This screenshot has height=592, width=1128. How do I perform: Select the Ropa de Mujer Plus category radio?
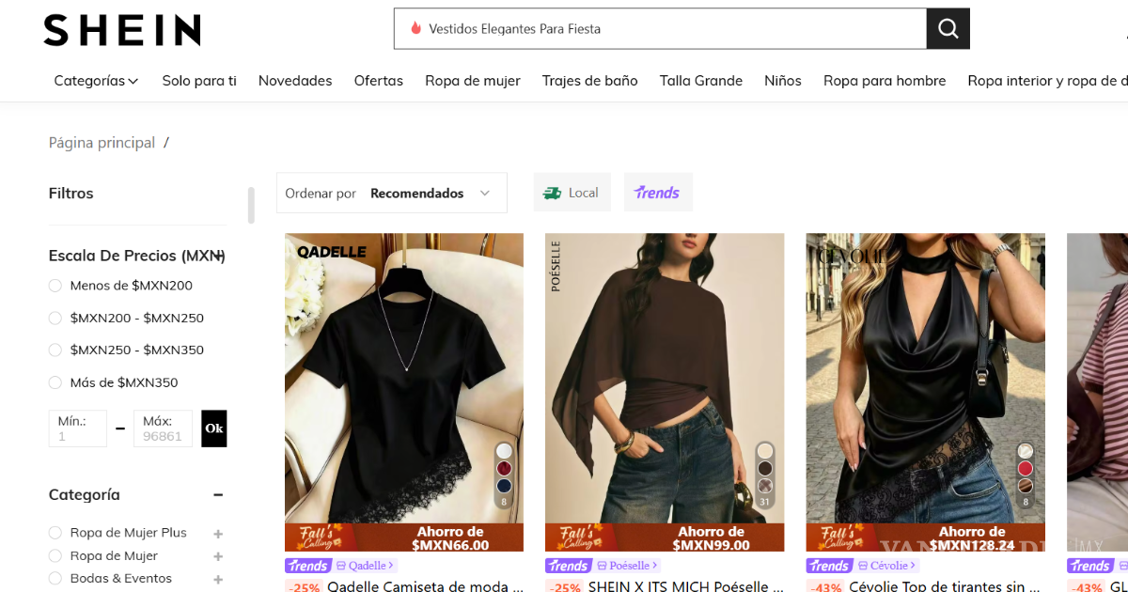(x=55, y=533)
